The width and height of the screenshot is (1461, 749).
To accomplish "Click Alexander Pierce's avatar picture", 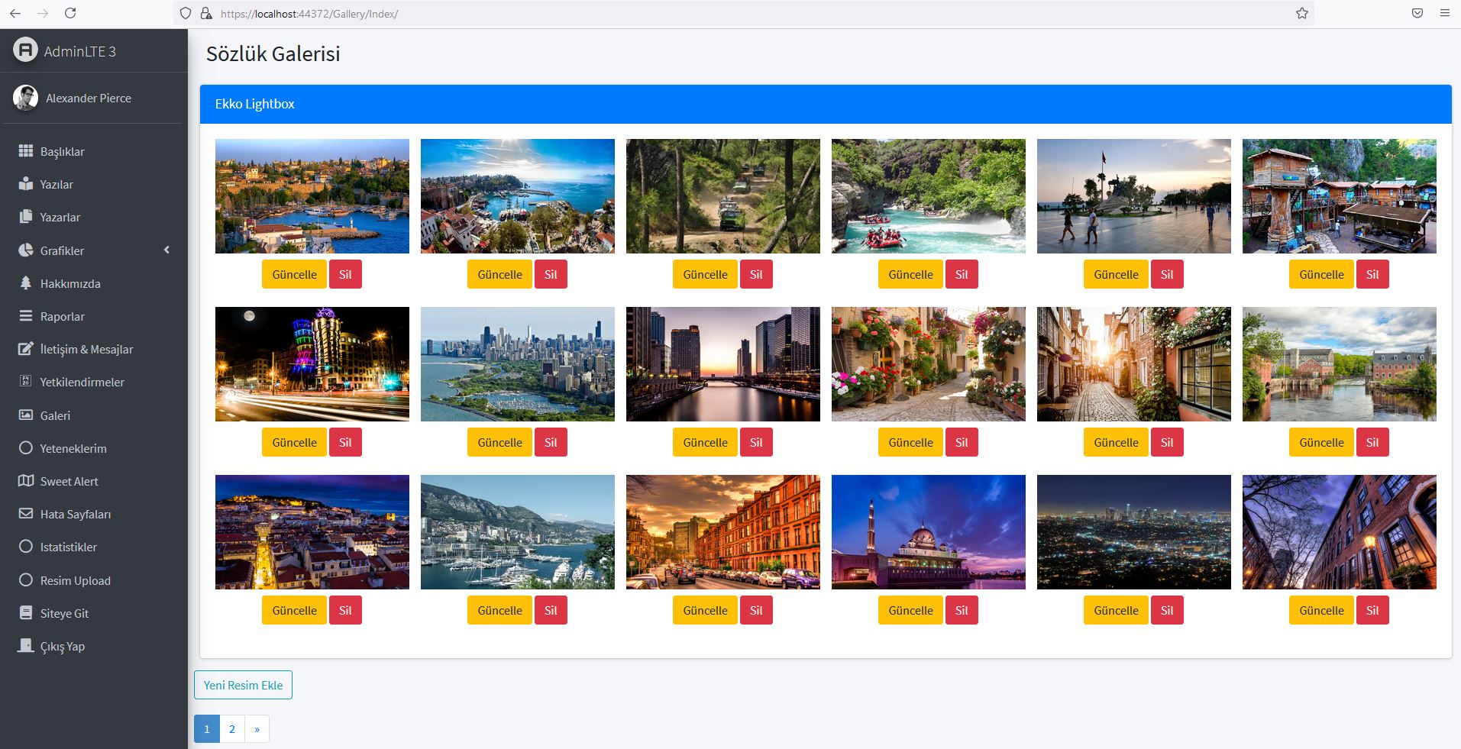I will pos(25,98).
